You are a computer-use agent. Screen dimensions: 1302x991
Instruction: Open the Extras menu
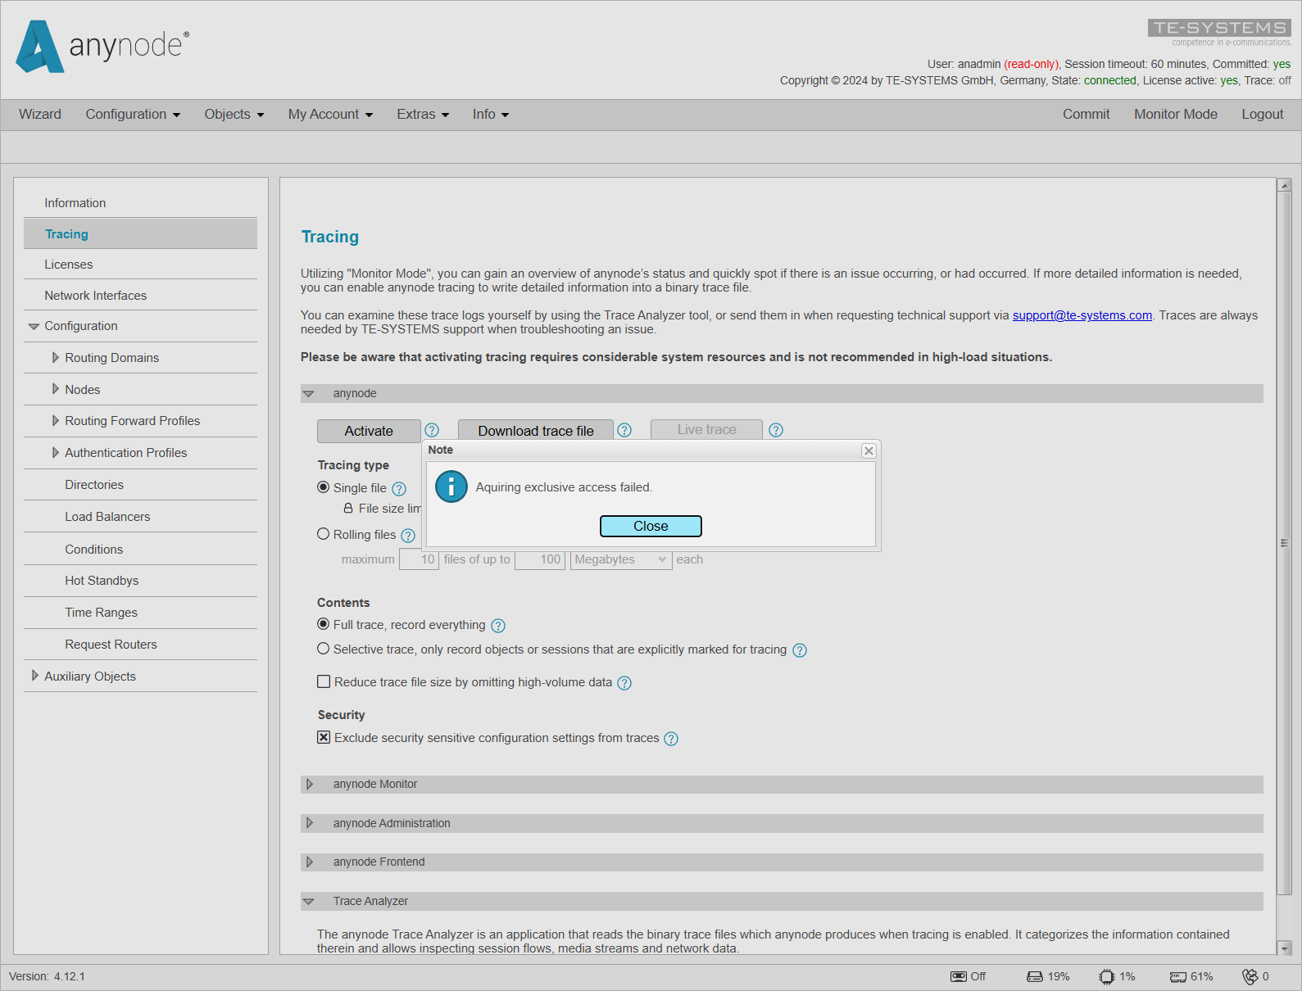(423, 114)
